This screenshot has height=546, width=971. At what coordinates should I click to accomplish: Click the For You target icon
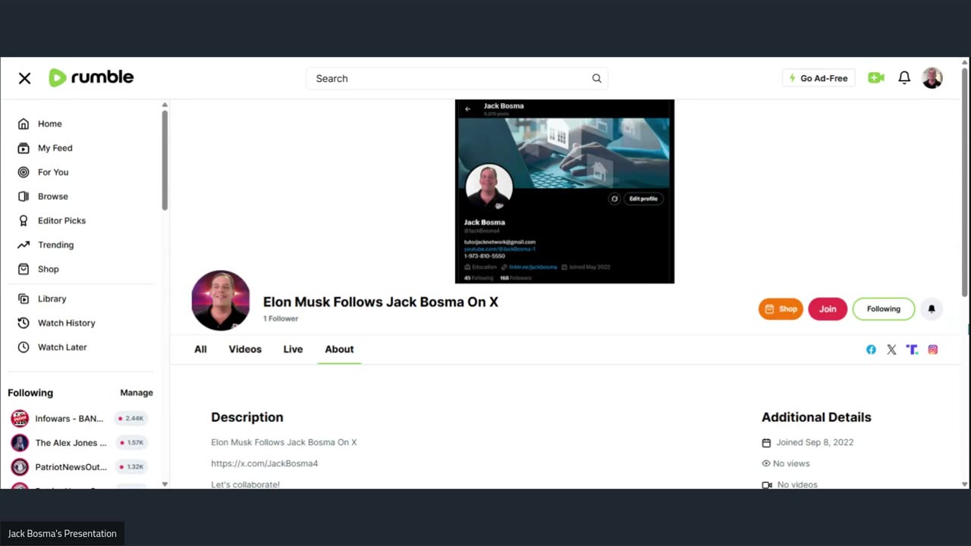pos(24,172)
